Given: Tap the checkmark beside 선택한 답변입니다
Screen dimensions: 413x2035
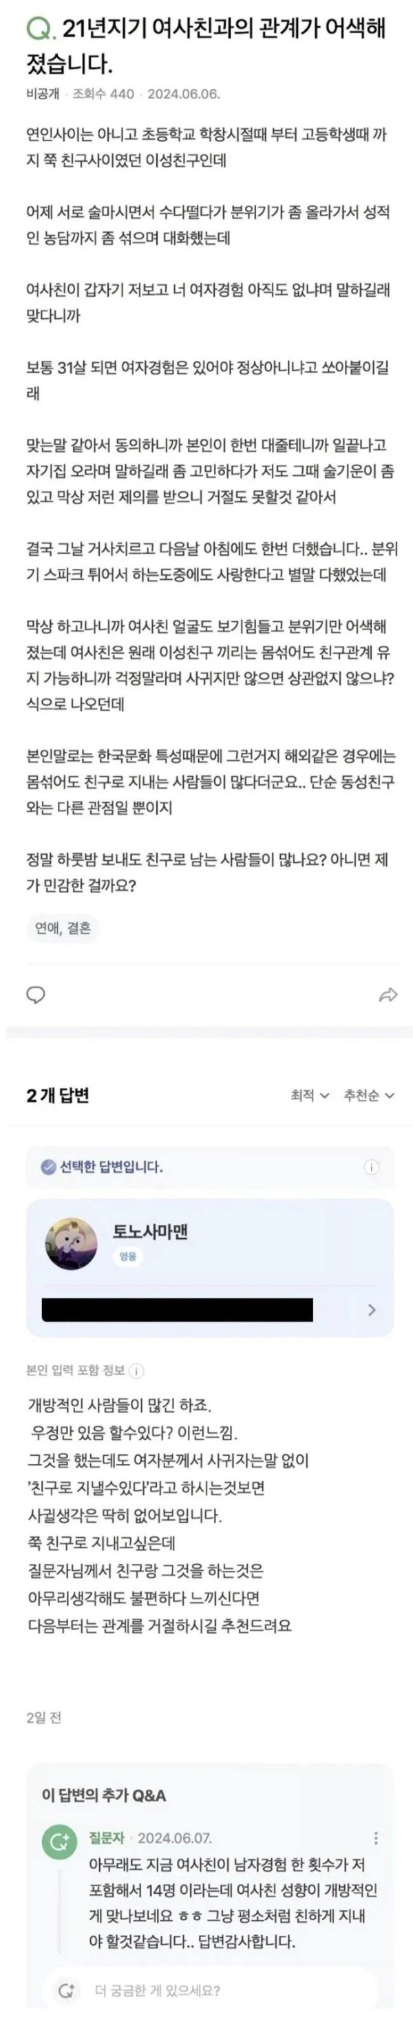Looking at the screenshot, I should pos(48,1166).
